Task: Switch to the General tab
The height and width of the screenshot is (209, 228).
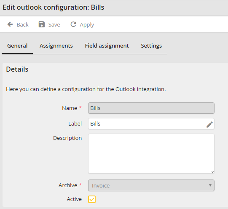Action: coord(17,46)
